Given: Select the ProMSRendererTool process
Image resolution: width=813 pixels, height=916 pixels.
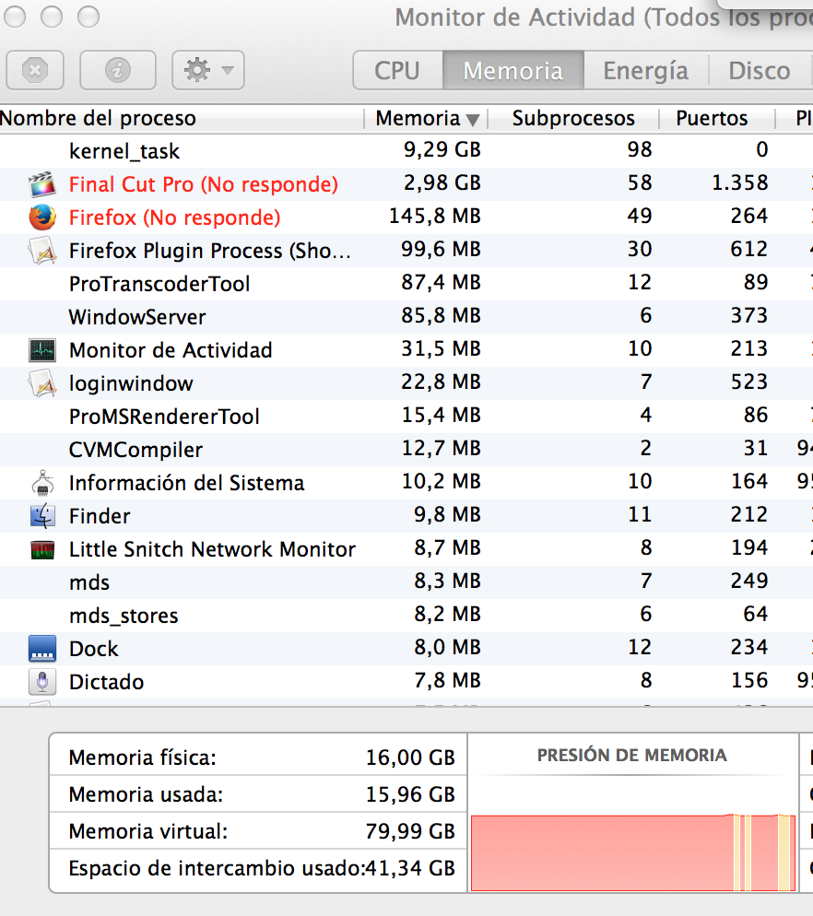Looking at the screenshot, I should [x=164, y=417].
